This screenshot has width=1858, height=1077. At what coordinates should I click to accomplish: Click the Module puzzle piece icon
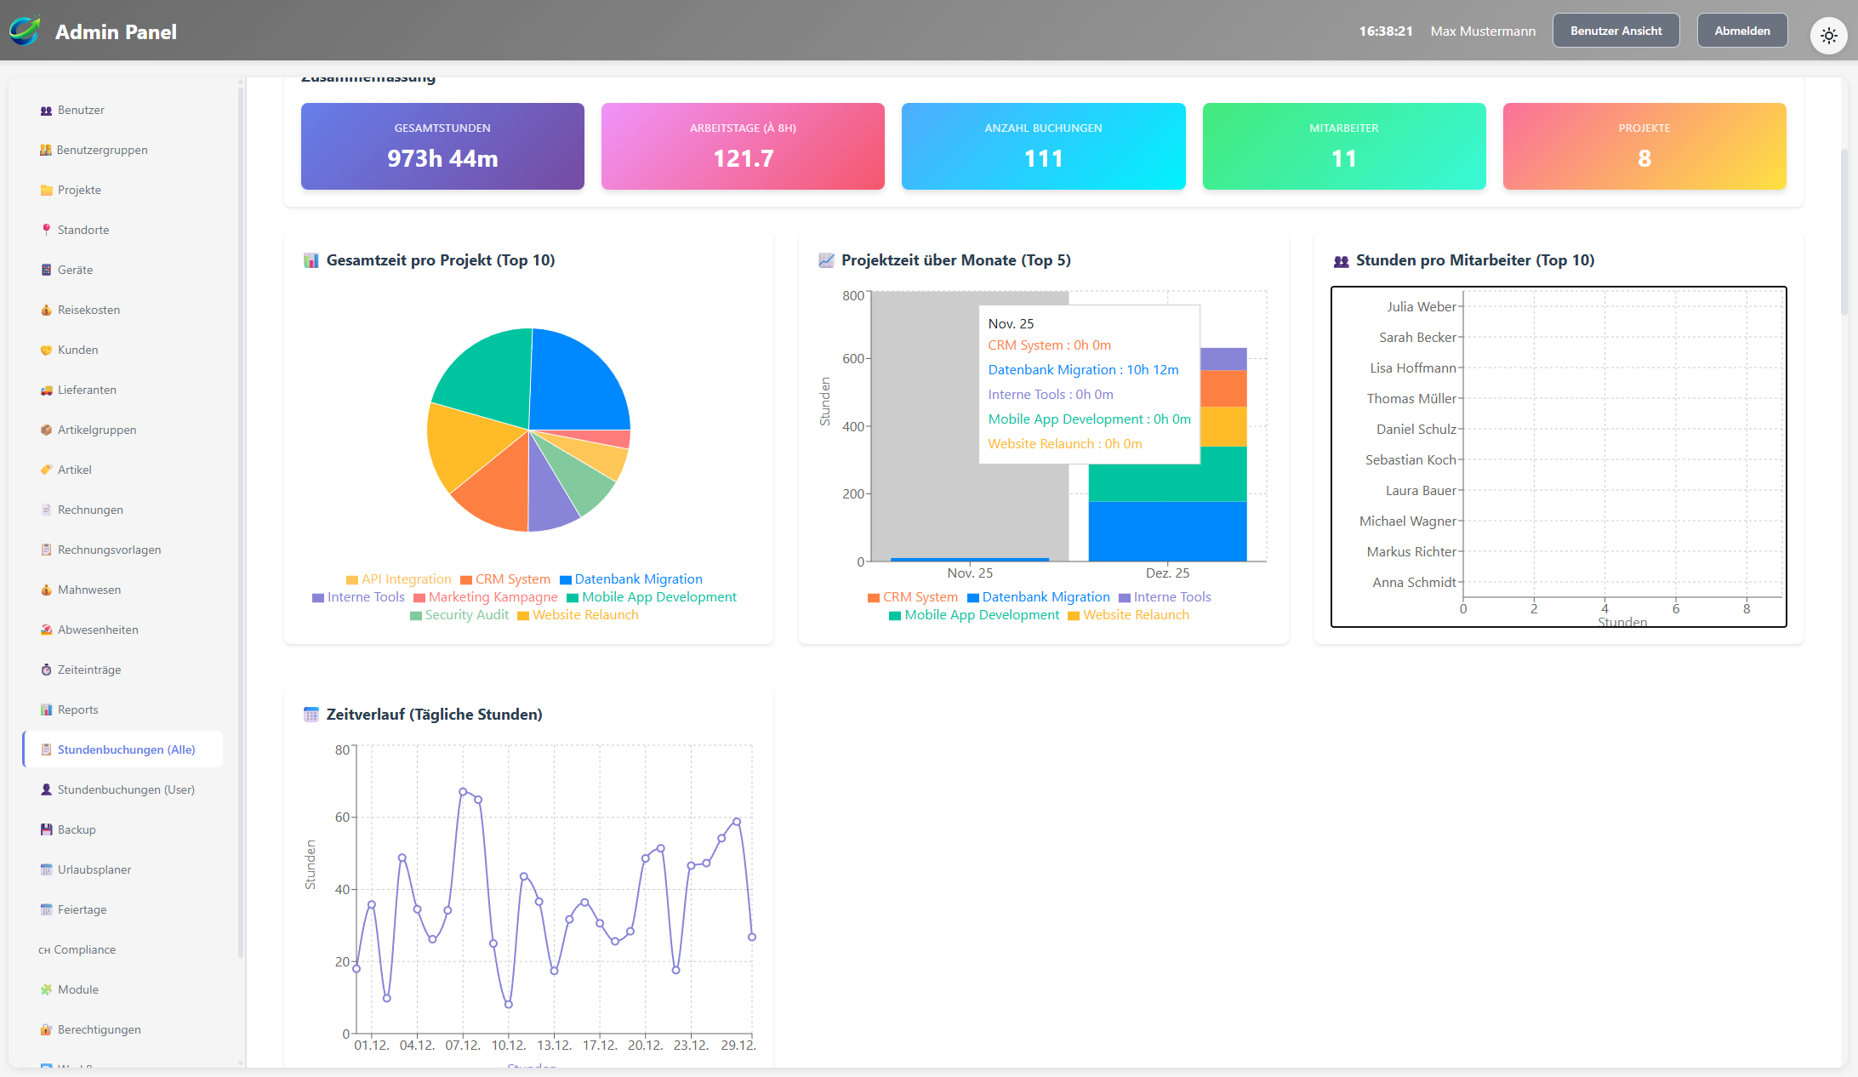(x=46, y=989)
